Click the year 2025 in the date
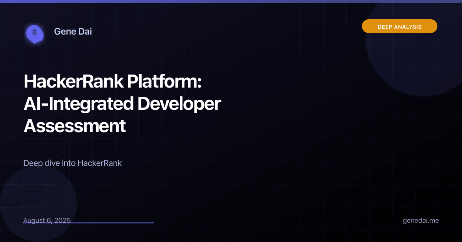This screenshot has height=242, width=462. point(62,220)
